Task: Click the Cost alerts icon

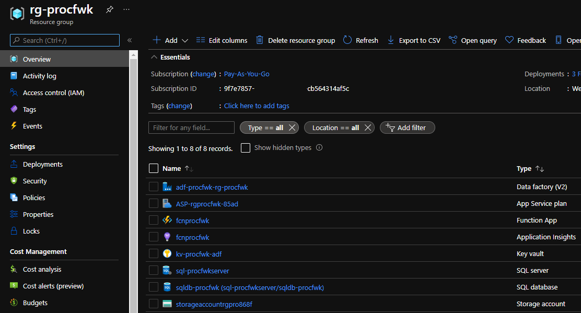Action: pyautogui.click(x=14, y=286)
